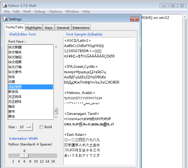Switch to the Highlights tab
Viewport: 188px width, 168px height.
coord(34,27)
